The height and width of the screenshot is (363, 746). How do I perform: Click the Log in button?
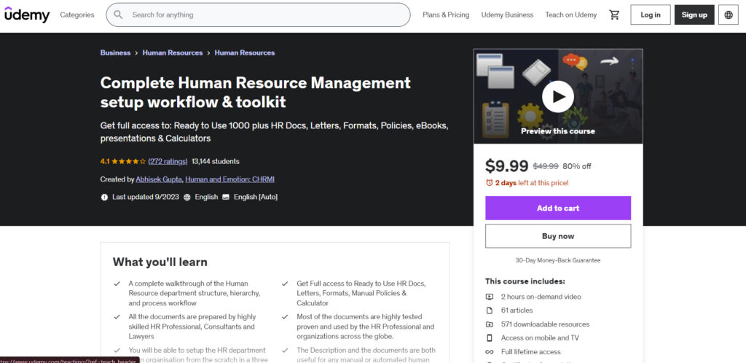[x=651, y=15]
